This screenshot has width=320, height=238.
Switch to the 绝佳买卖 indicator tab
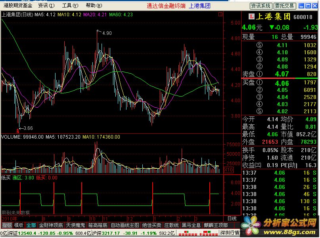(151, 225)
